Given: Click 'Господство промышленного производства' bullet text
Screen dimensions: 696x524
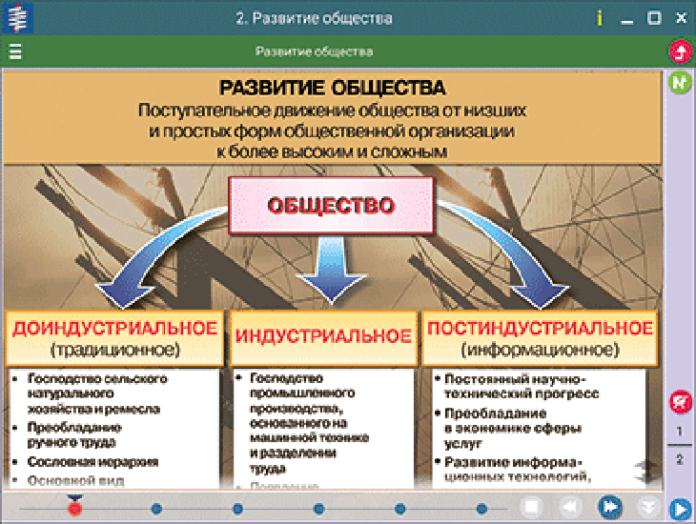Looking at the screenshot, I should 309,423.
